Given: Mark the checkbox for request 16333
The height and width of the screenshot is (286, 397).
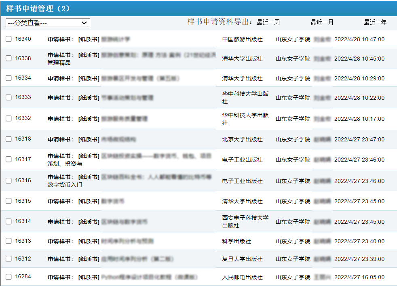Looking at the screenshot, I should point(8,97).
